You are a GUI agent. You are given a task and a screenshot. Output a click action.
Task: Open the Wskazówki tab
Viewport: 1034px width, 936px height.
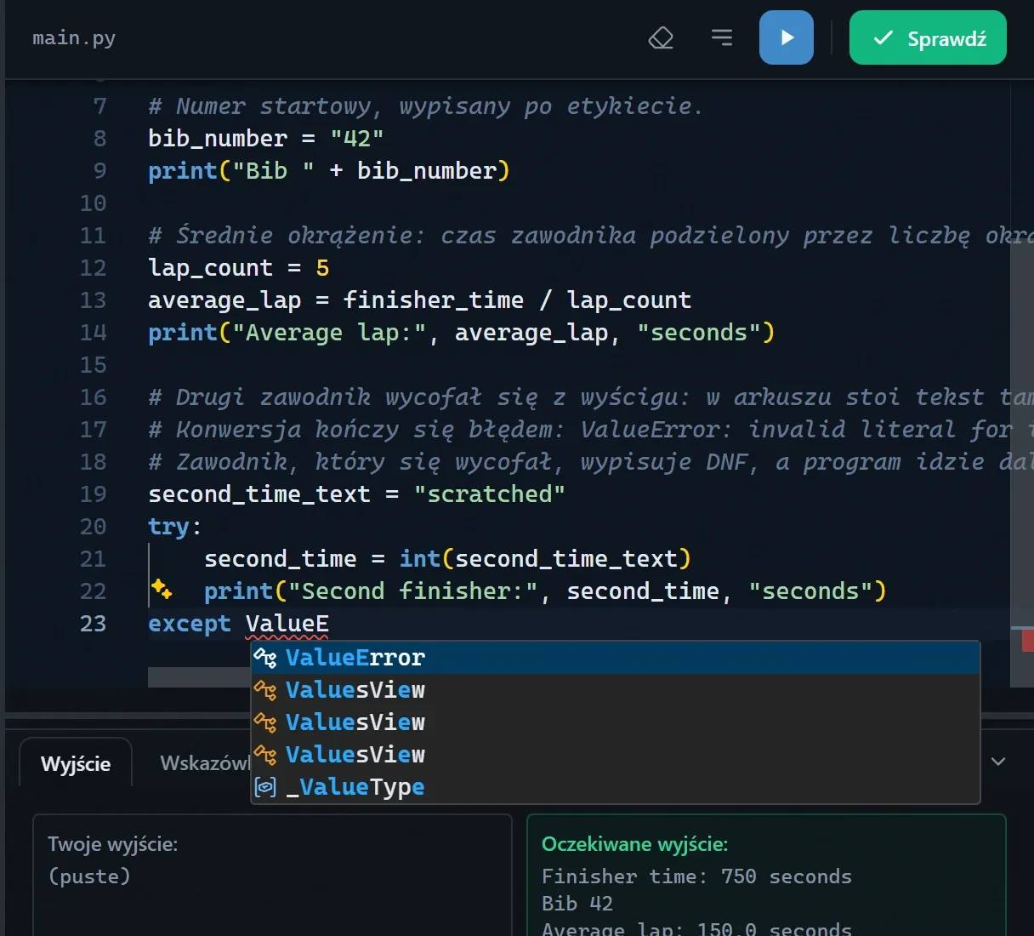(x=206, y=763)
